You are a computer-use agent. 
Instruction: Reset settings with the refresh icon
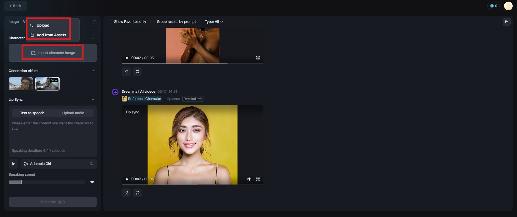(95, 22)
